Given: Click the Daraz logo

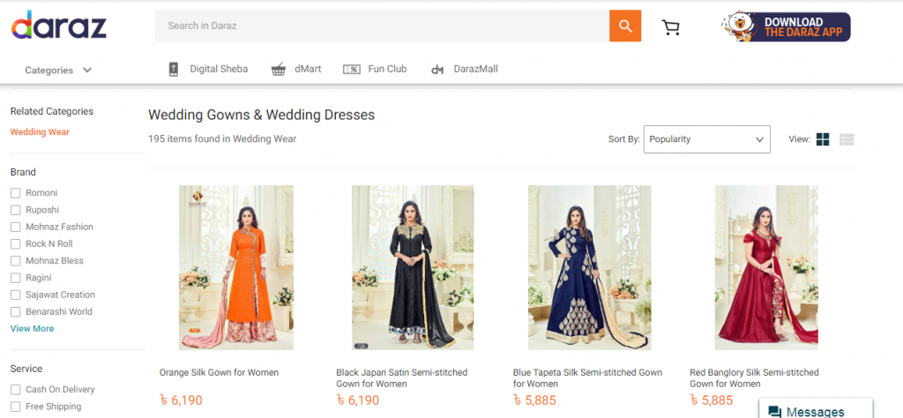Looking at the screenshot, I should pyautogui.click(x=59, y=26).
